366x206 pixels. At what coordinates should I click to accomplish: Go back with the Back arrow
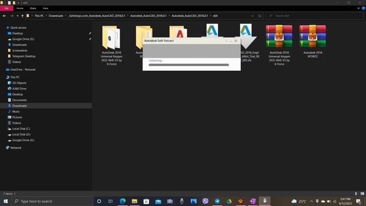point(5,16)
